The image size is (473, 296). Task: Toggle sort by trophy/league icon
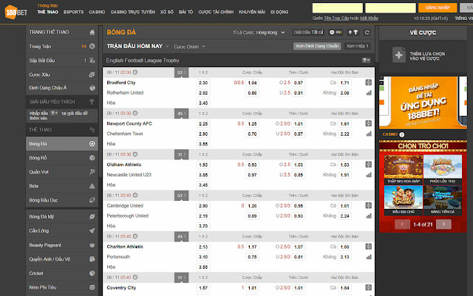pyautogui.click(x=353, y=32)
